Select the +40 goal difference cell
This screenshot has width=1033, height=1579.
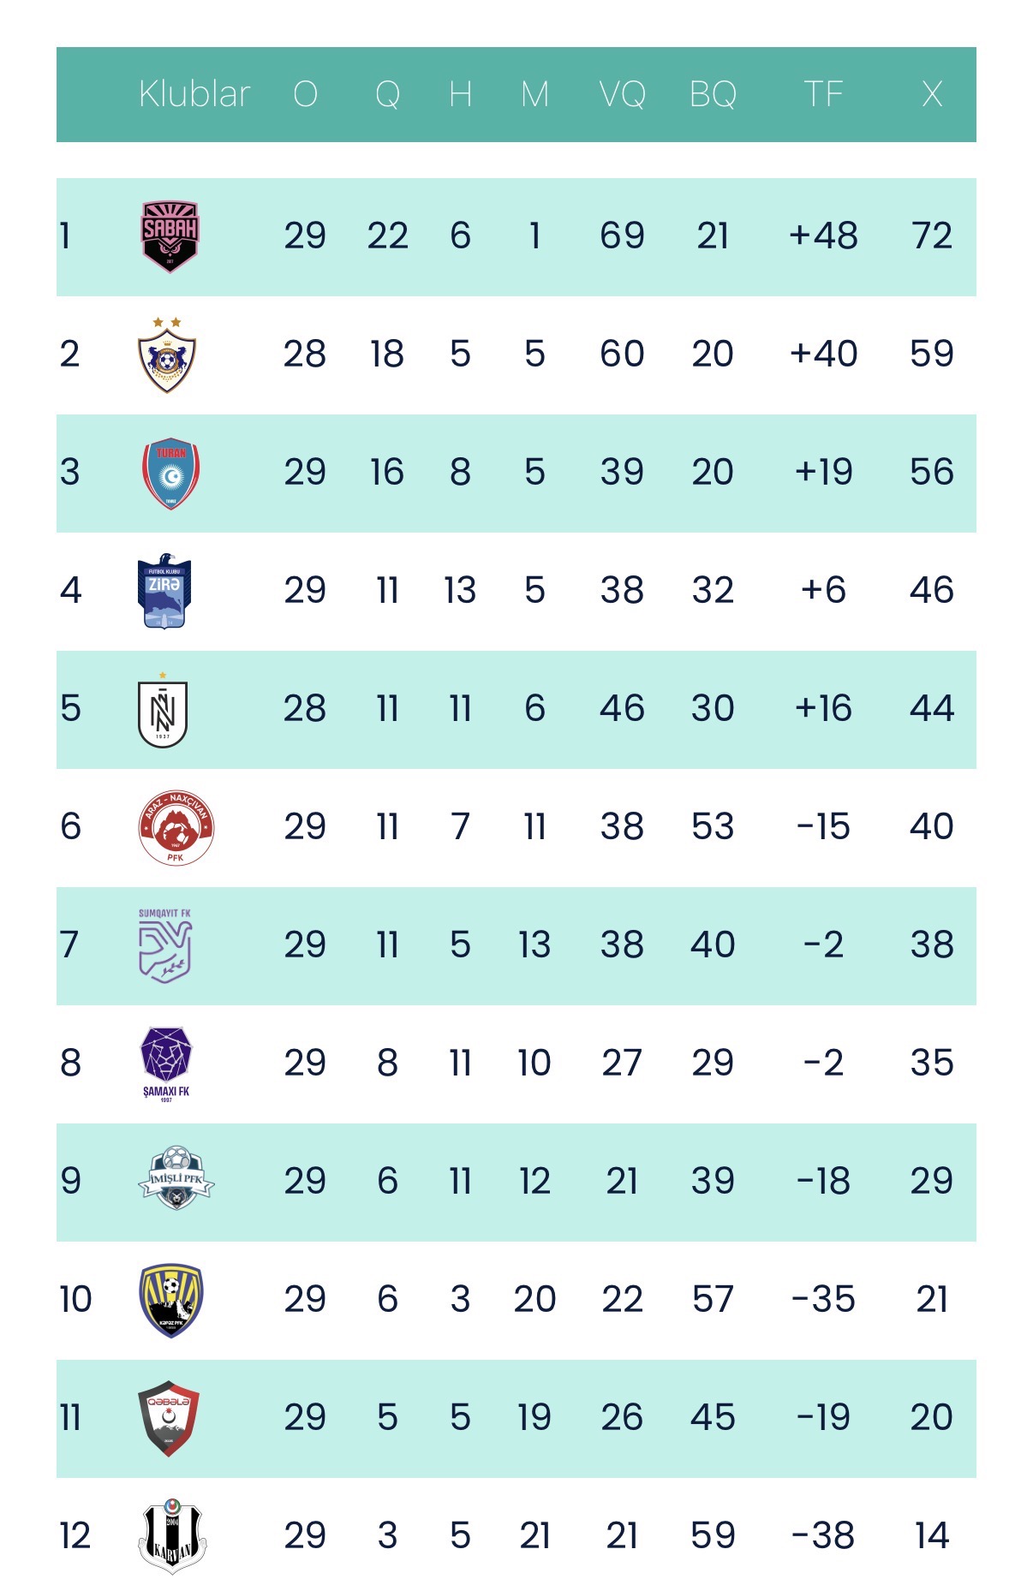[823, 355]
